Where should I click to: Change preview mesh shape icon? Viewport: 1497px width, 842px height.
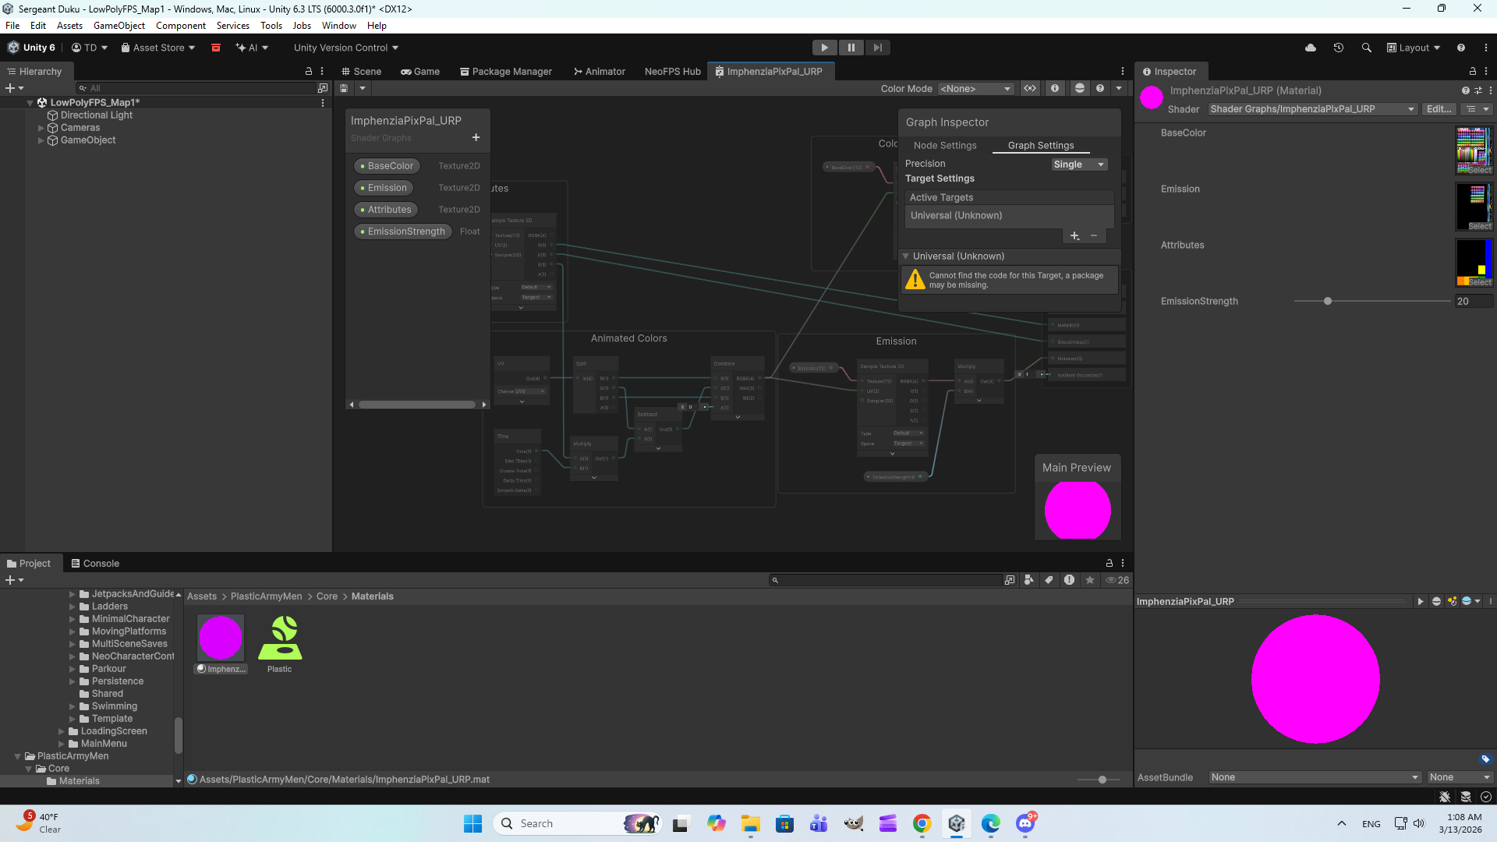1436,601
